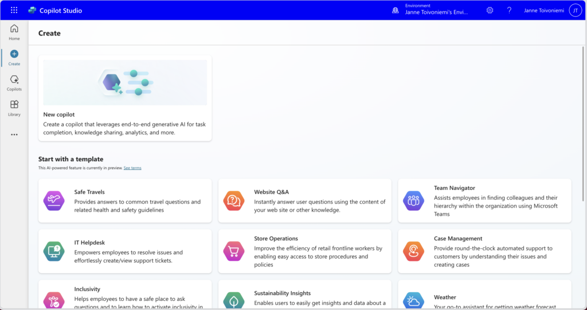
Task: Click the Help question mark icon
Action: 509,10
